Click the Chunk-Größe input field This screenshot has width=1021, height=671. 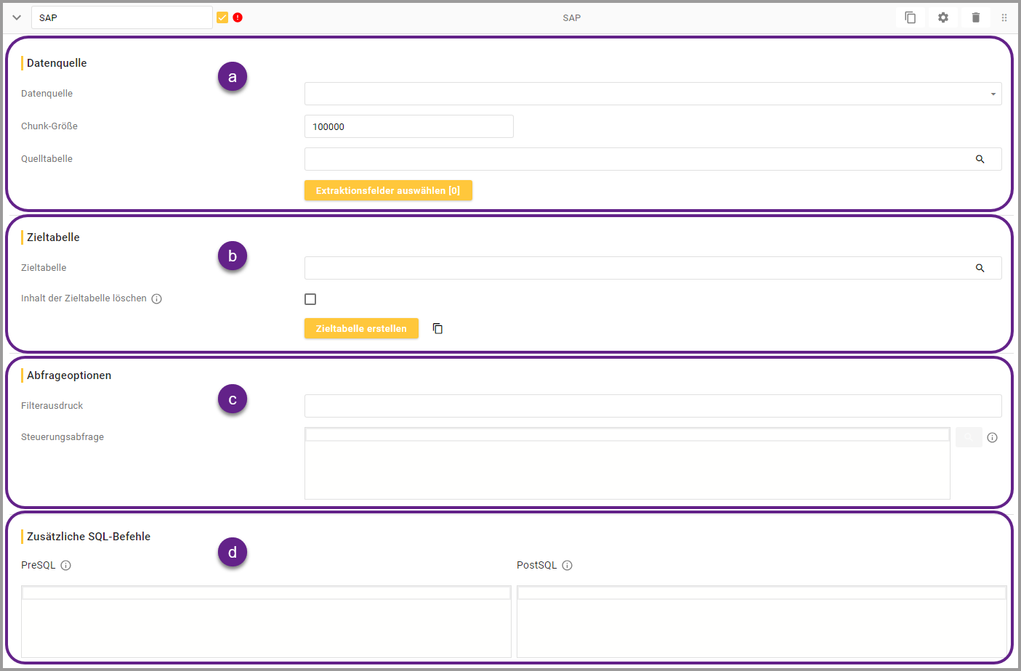tap(408, 126)
